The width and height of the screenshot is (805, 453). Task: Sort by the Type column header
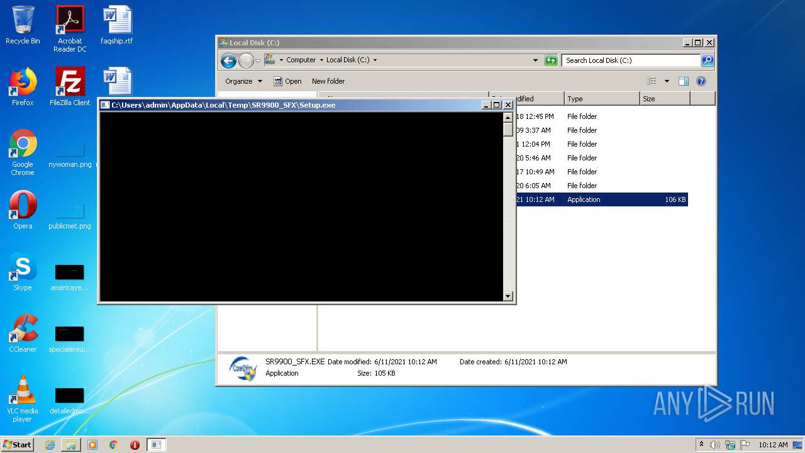click(x=601, y=99)
